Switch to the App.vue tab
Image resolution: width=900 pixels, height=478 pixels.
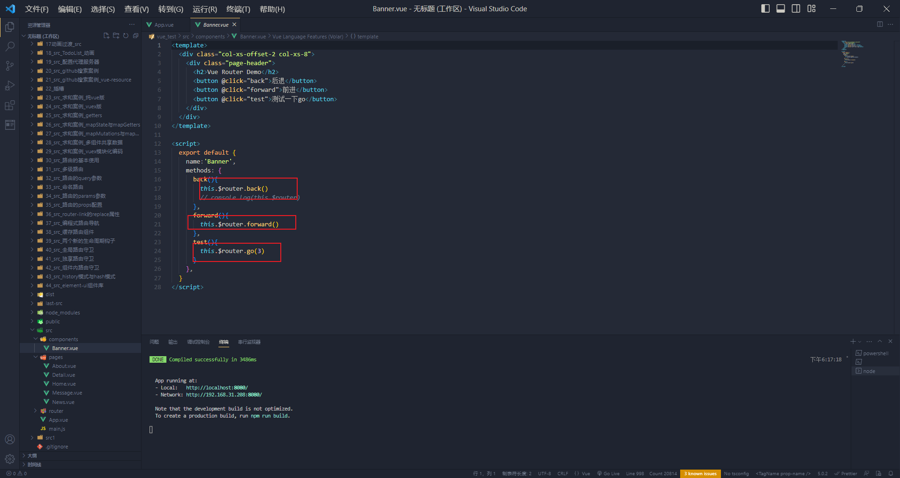coord(163,24)
